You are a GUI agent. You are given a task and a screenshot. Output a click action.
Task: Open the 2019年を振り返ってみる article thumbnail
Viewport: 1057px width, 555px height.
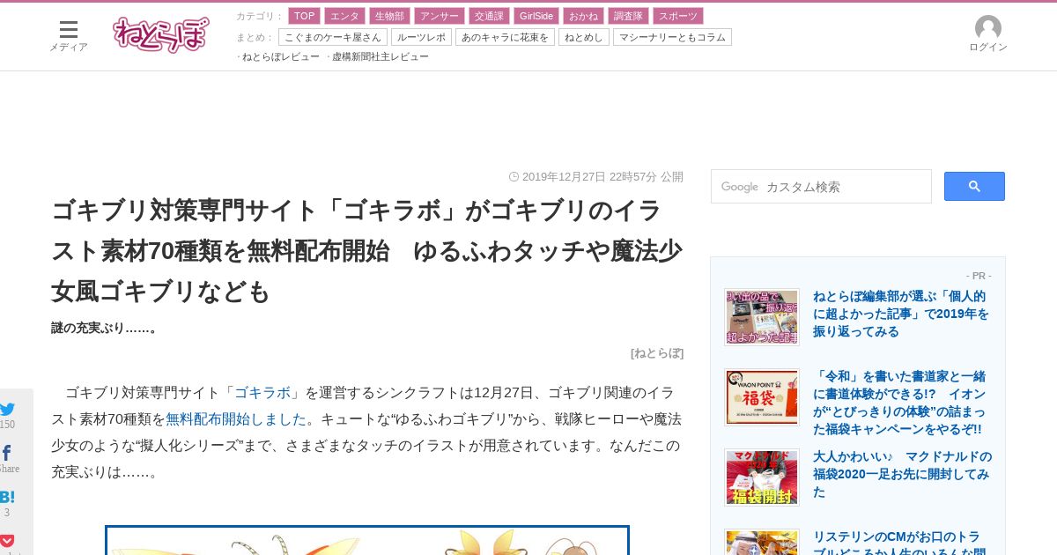[x=762, y=316]
